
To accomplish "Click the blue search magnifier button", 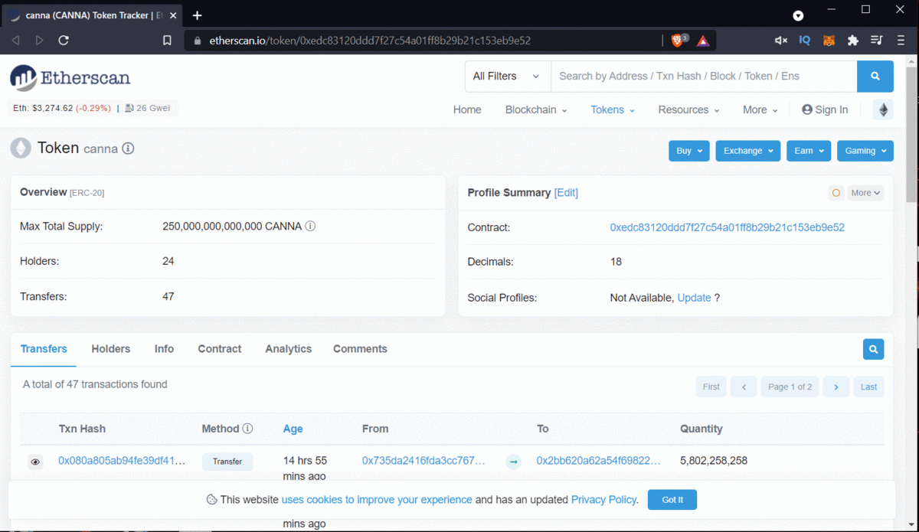I will [875, 77].
